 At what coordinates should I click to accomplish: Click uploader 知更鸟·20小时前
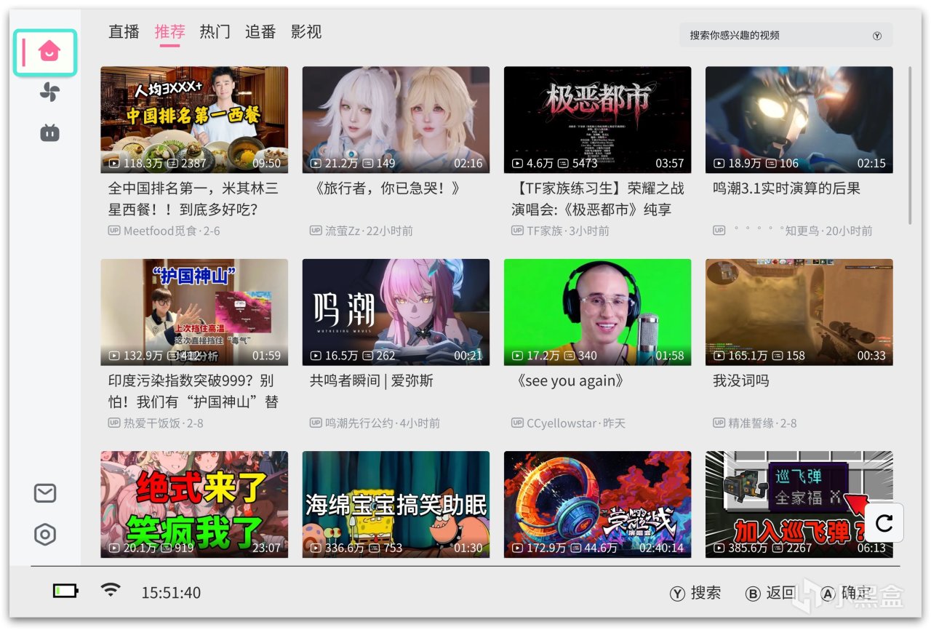pyautogui.click(x=802, y=231)
